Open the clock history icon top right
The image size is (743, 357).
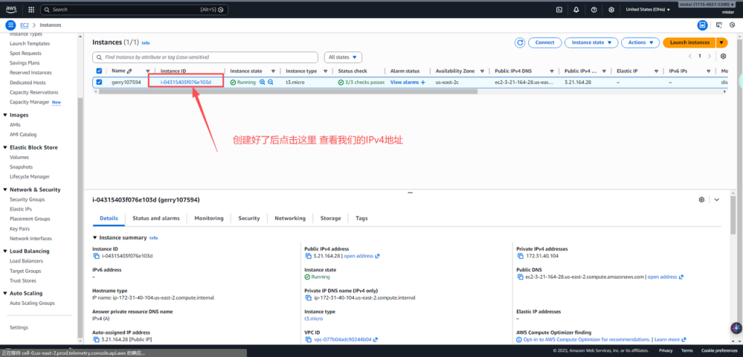coord(733,25)
